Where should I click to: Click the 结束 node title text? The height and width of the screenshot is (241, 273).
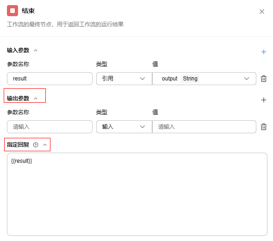28,11
